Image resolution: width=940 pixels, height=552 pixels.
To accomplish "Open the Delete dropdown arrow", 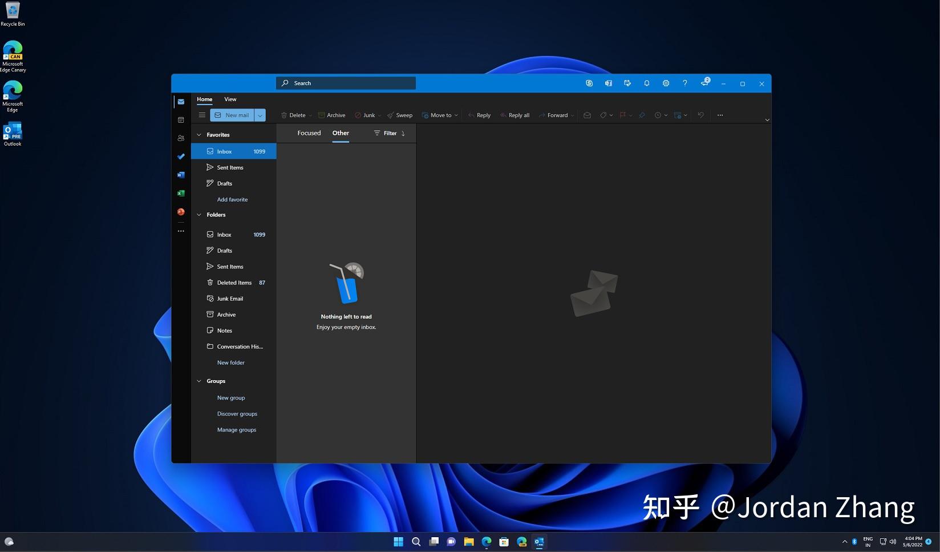I will (310, 115).
